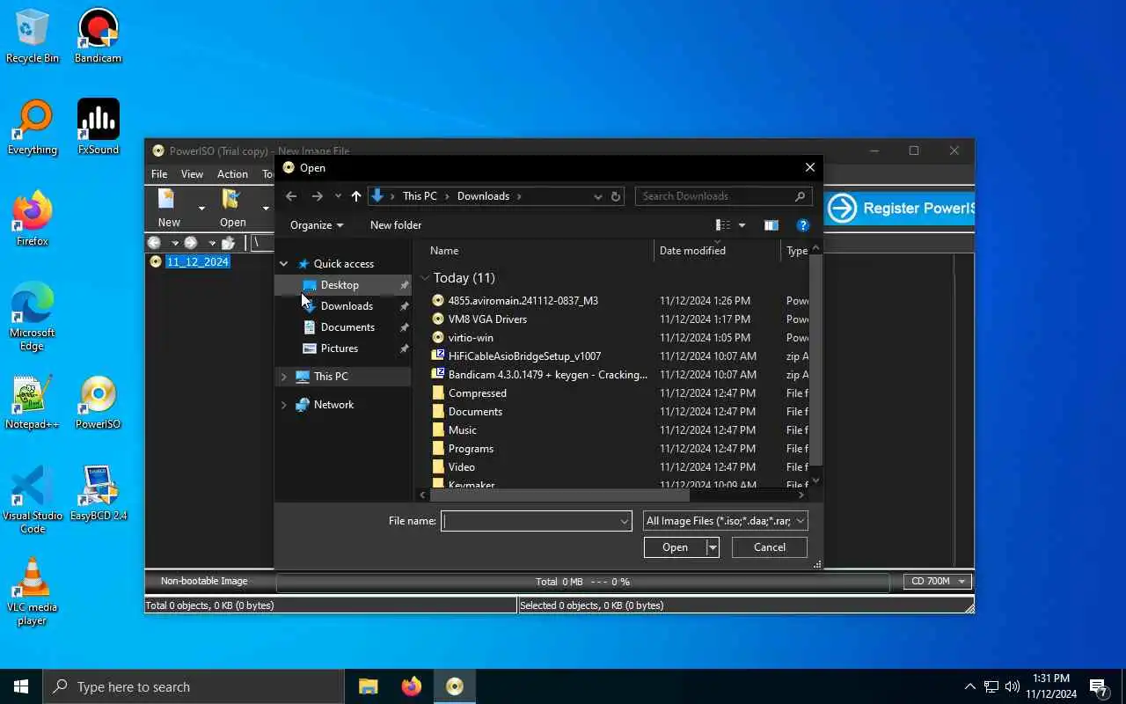This screenshot has height=704, width=1126.
Task: Go back using the Open dialog's back arrow
Action: point(292,196)
